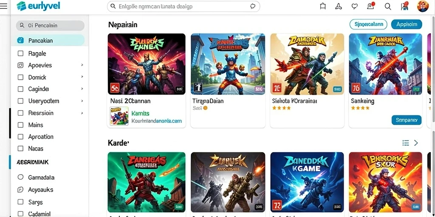The width and height of the screenshot is (435, 217).
Task: Open the user profile avatar
Action: [x=423, y=6]
